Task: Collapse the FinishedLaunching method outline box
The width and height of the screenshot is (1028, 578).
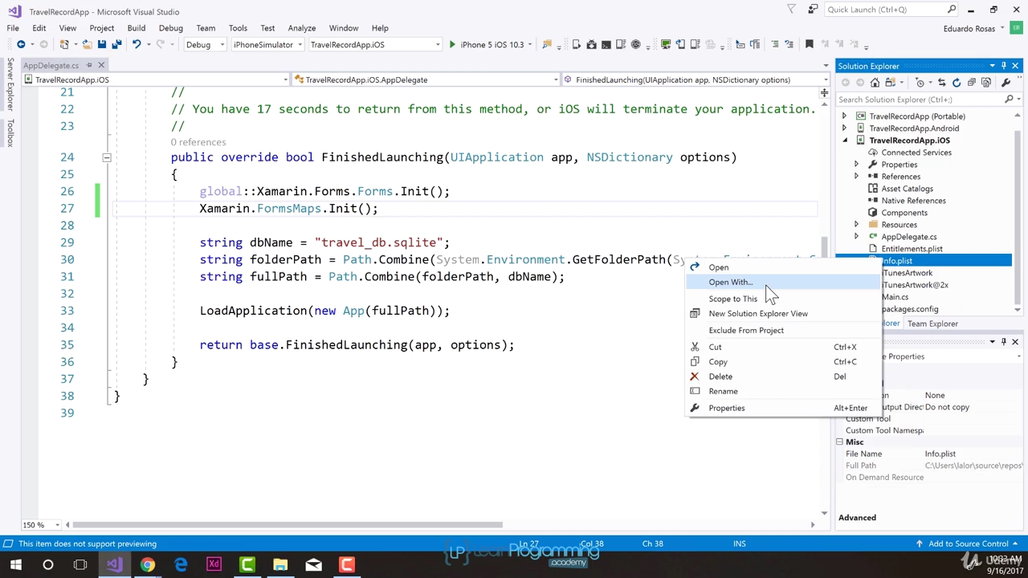Action: (106, 157)
